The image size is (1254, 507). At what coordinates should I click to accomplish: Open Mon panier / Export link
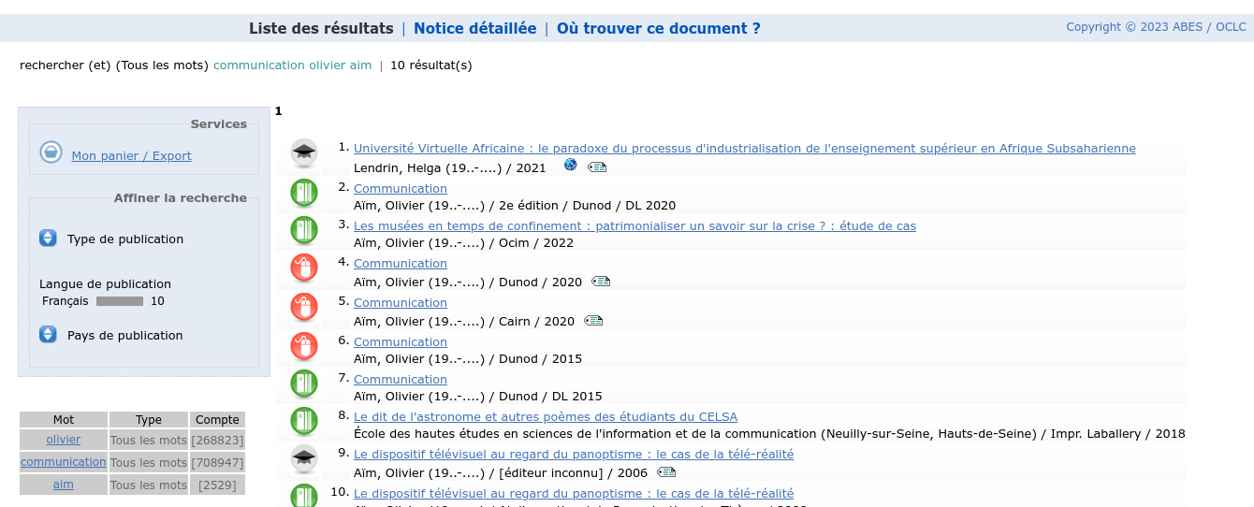pyautogui.click(x=131, y=156)
